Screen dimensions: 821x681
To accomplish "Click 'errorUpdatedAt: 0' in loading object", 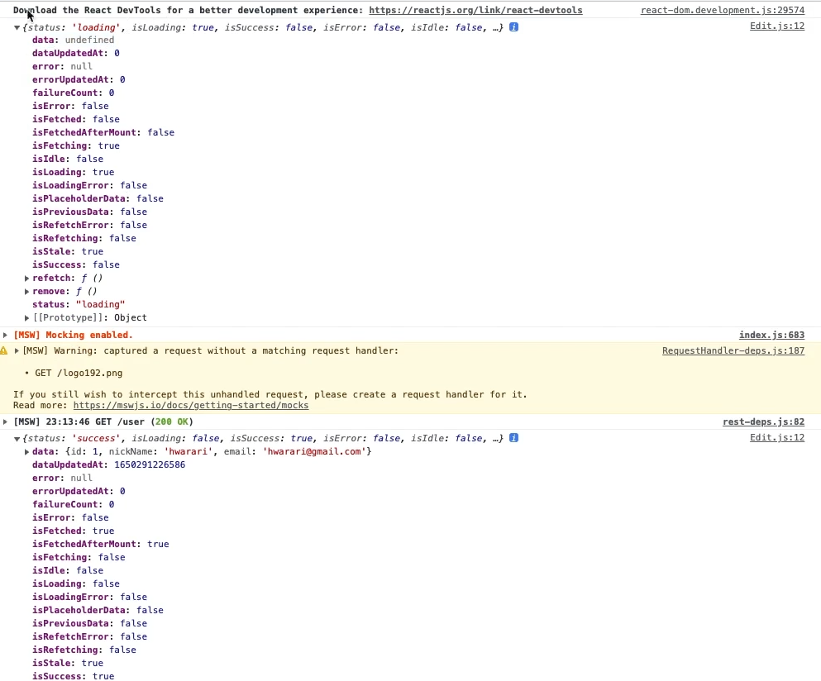I will pos(79,79).
